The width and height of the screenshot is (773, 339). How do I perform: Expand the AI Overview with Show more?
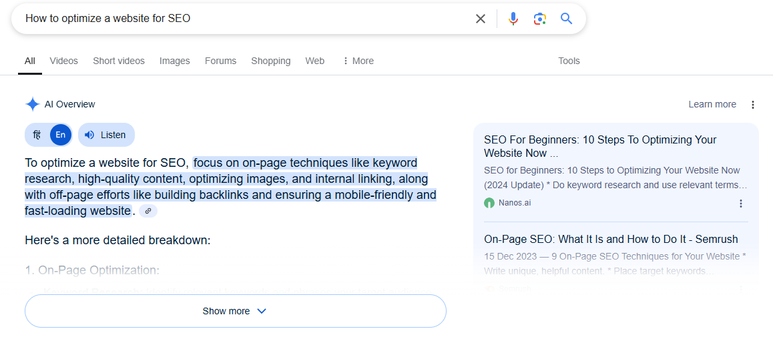pos(235,311)
